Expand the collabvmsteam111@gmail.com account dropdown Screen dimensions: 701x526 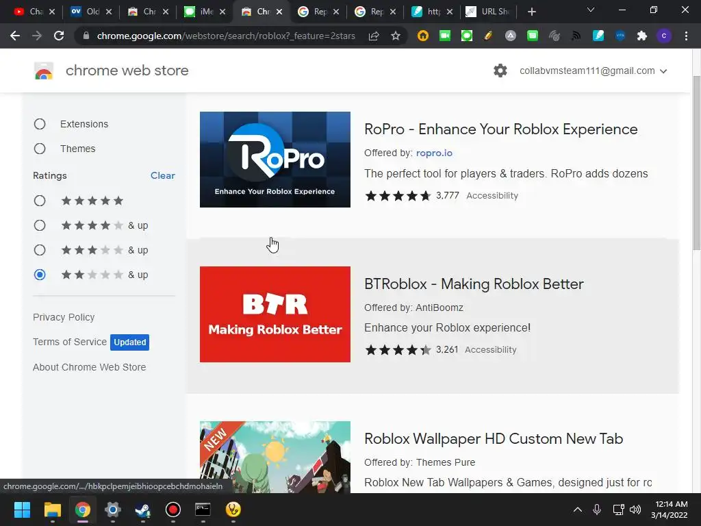coord(594,71)
